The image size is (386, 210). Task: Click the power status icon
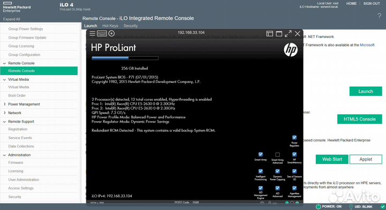[x=318, y=207]
